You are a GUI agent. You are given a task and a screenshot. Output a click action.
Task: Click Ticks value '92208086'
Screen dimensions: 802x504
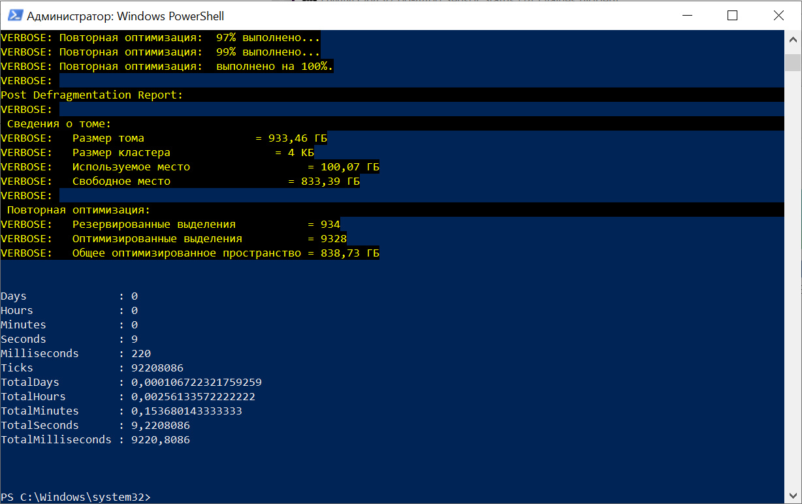(x=157, y=368)
